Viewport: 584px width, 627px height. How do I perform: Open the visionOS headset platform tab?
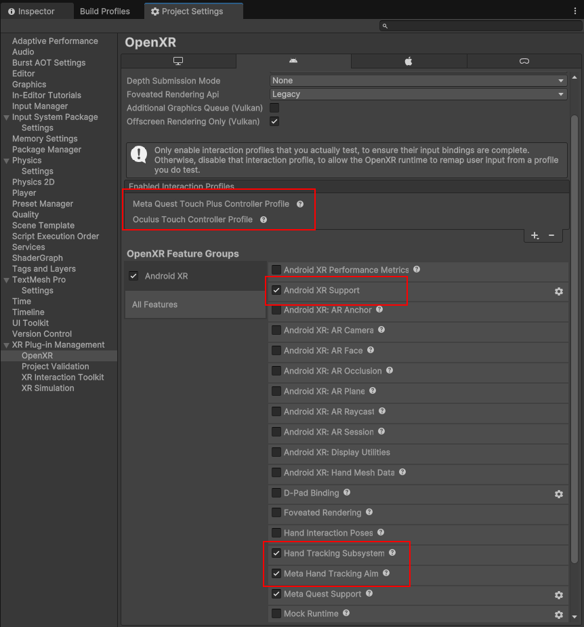tap(524, 61)
